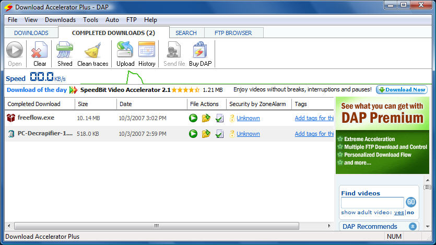Click the Buy DAP shopping bag icon
436x245 pixels.
coord(200,50)
